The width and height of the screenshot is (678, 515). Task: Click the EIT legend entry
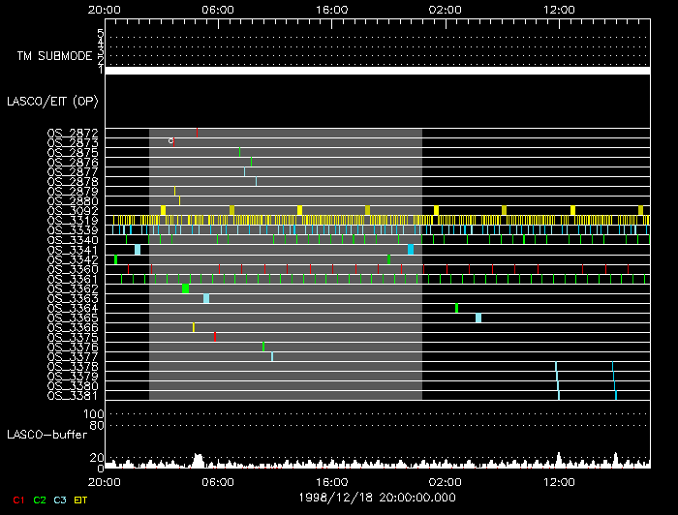[x=81, y=499]
